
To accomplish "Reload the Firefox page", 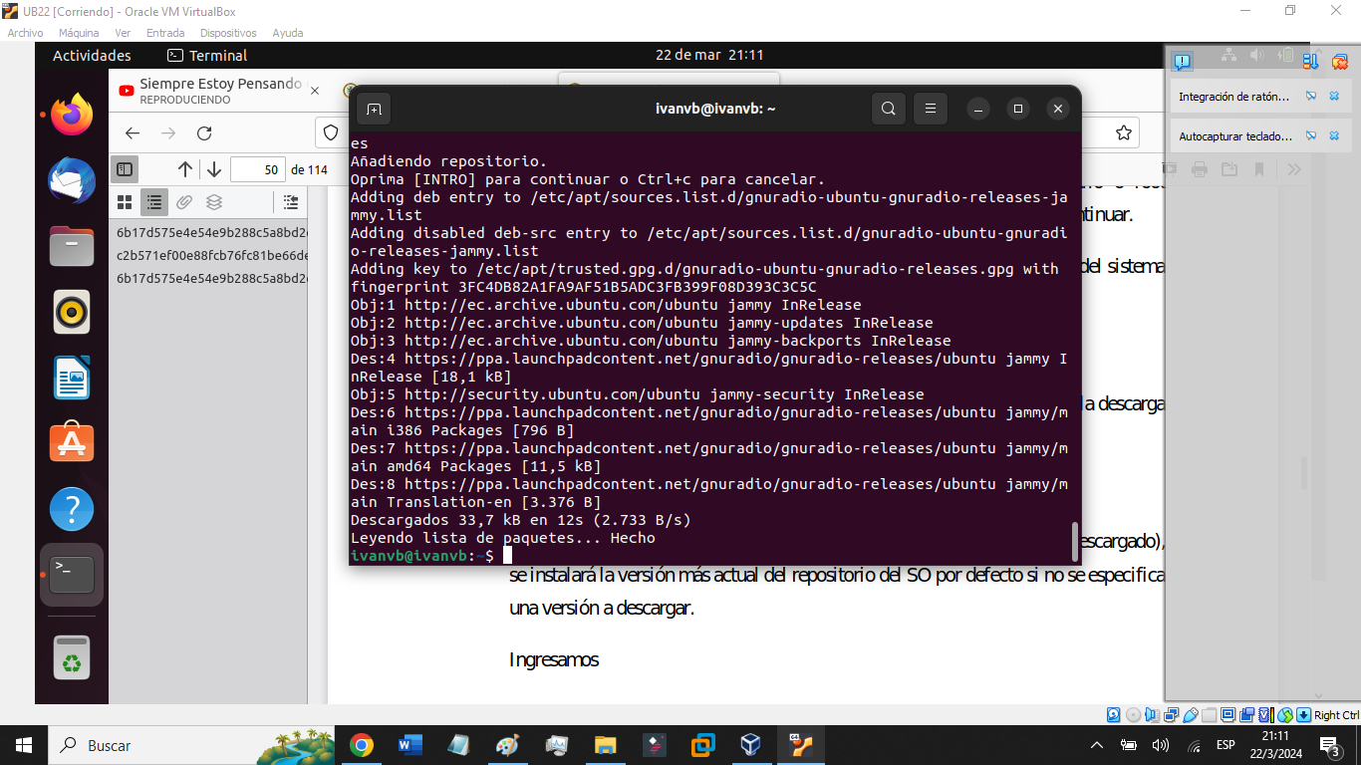I will (204, 133).
